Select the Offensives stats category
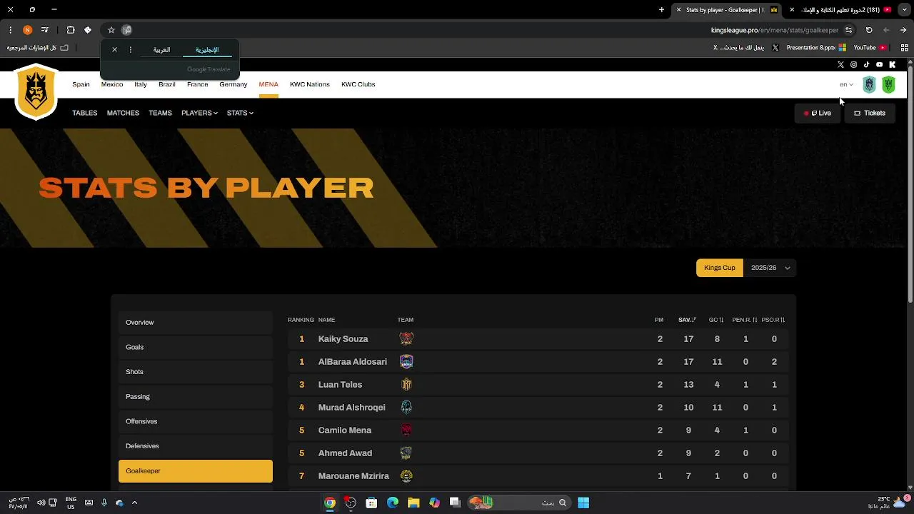The image size is (914, 514). tap(196, 421)
